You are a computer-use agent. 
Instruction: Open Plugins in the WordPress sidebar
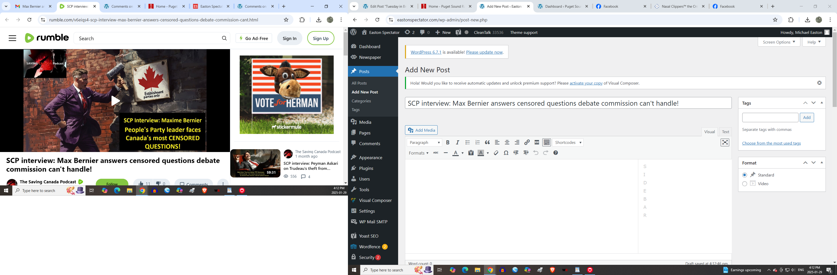pos(366,168)
